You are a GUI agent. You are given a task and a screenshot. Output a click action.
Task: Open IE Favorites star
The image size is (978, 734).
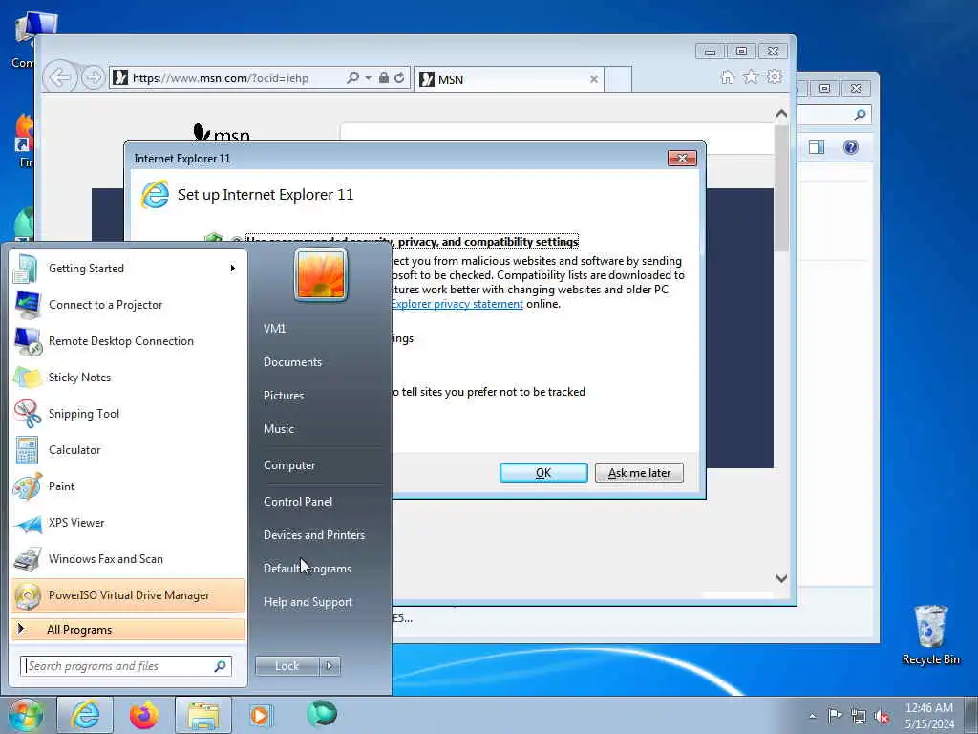coord(751,76)
